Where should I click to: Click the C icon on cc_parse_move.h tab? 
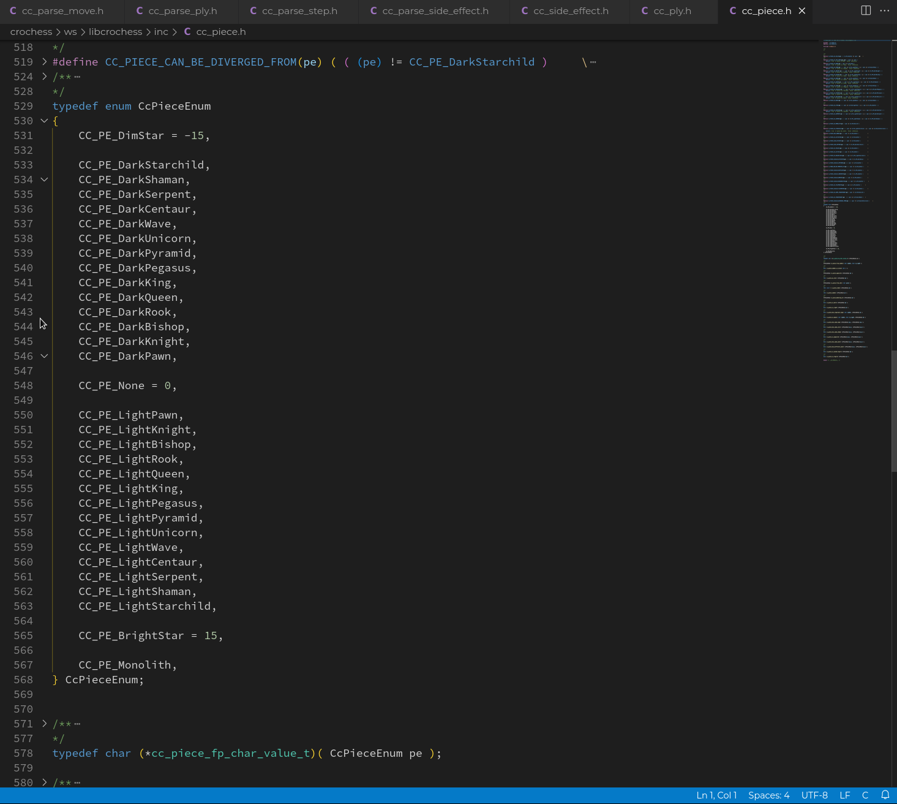(x=13, y=10)
